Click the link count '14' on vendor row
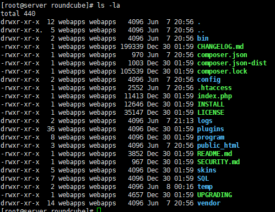This screenshot has width=275, height=212. tap(51, 203)
